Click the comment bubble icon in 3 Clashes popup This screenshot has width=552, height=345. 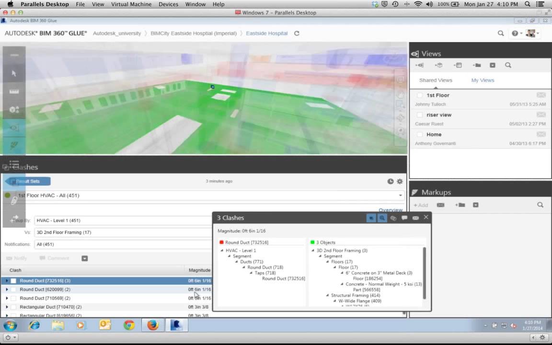pos(404,218)
